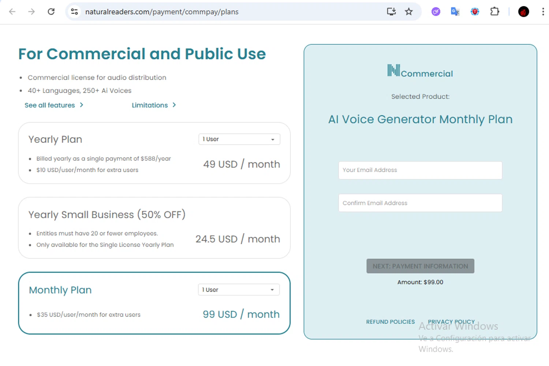Click '$35 USD/user/month for extra users' bullet
Screen dimensions: 549x366
coord(89,315)
